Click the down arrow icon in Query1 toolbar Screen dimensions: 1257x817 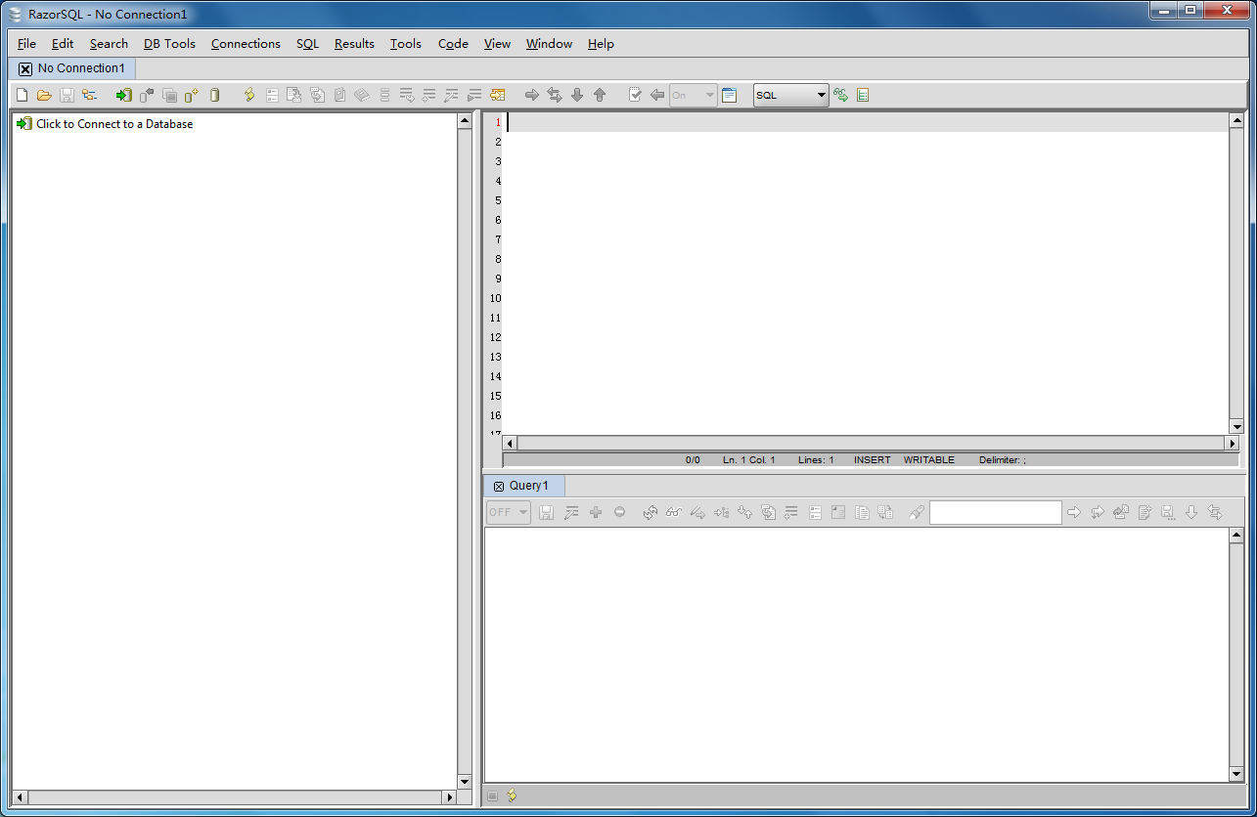[1191, 512]
